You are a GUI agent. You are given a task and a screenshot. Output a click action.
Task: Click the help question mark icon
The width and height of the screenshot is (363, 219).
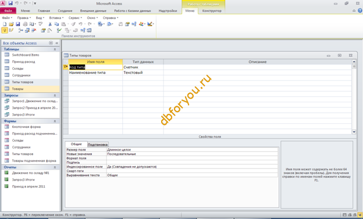360,10
